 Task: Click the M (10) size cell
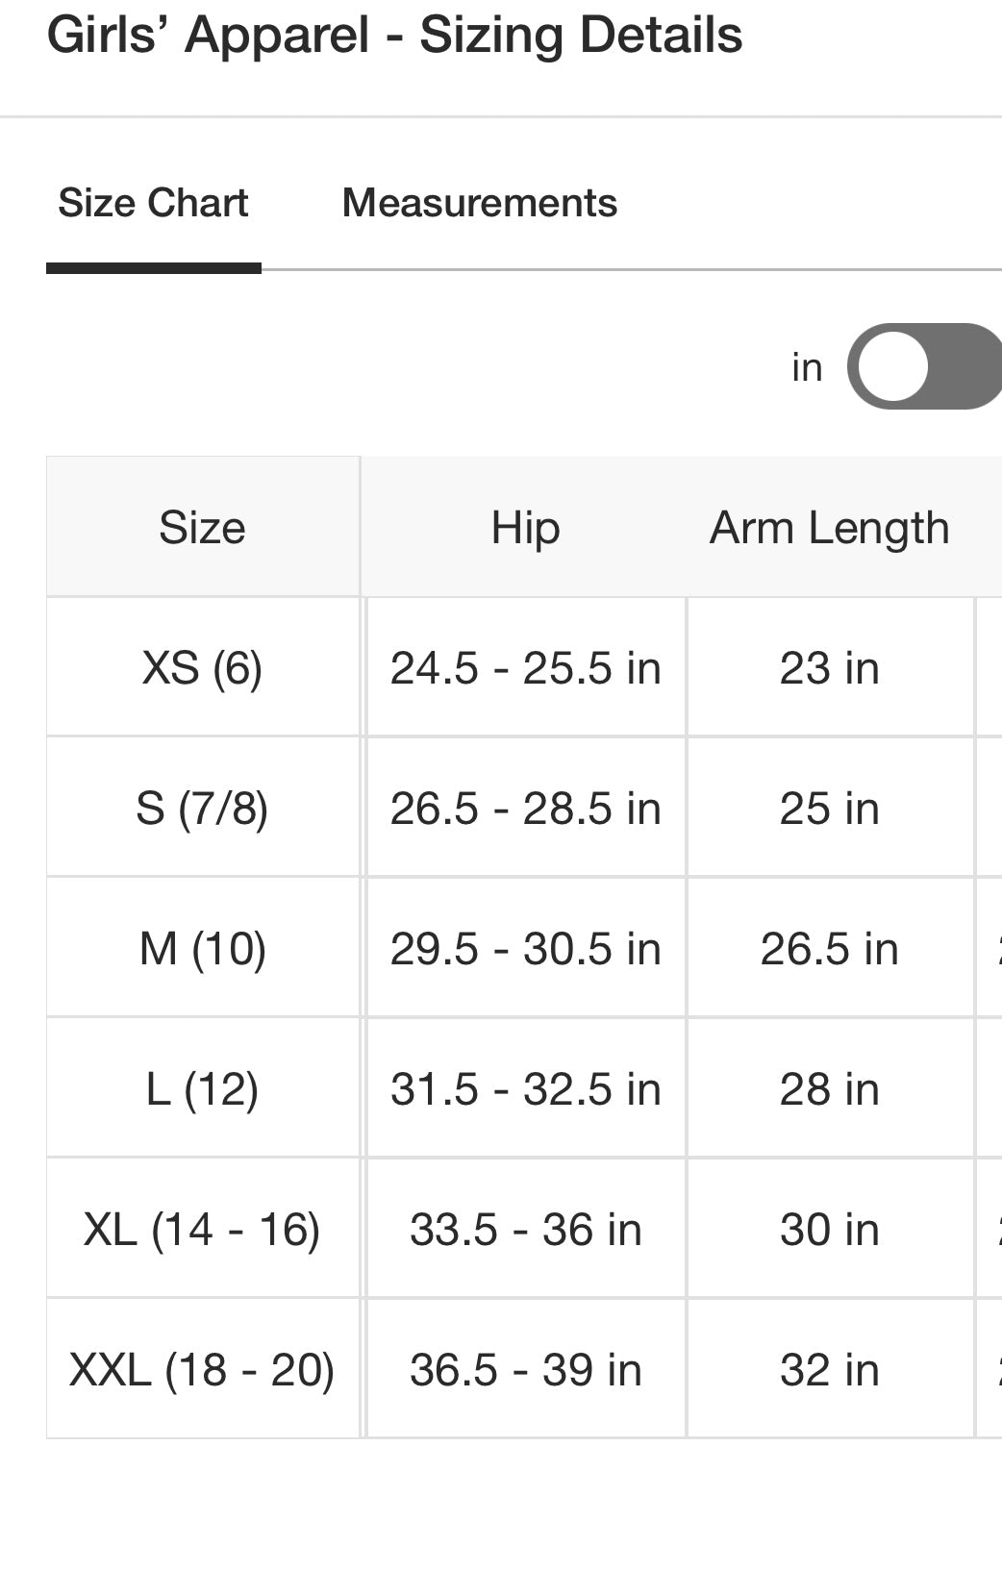(202, 949)
